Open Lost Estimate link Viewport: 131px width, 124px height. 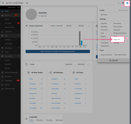56,108
